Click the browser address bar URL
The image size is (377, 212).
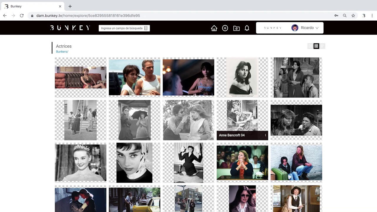(88, 16)
